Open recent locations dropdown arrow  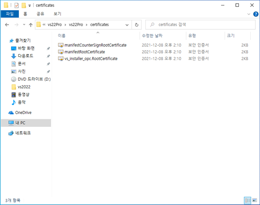24,25
